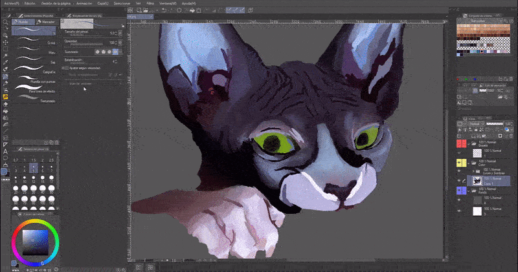Screen dimensions: 518x272
Task: Toggle first snap-to-ruler button in command bar
Action: (229, 10)
